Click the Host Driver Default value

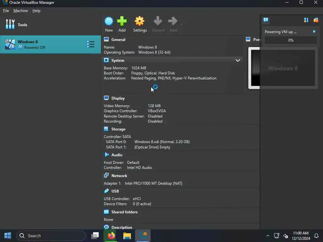pyautogui.click(x=133, y=163)
